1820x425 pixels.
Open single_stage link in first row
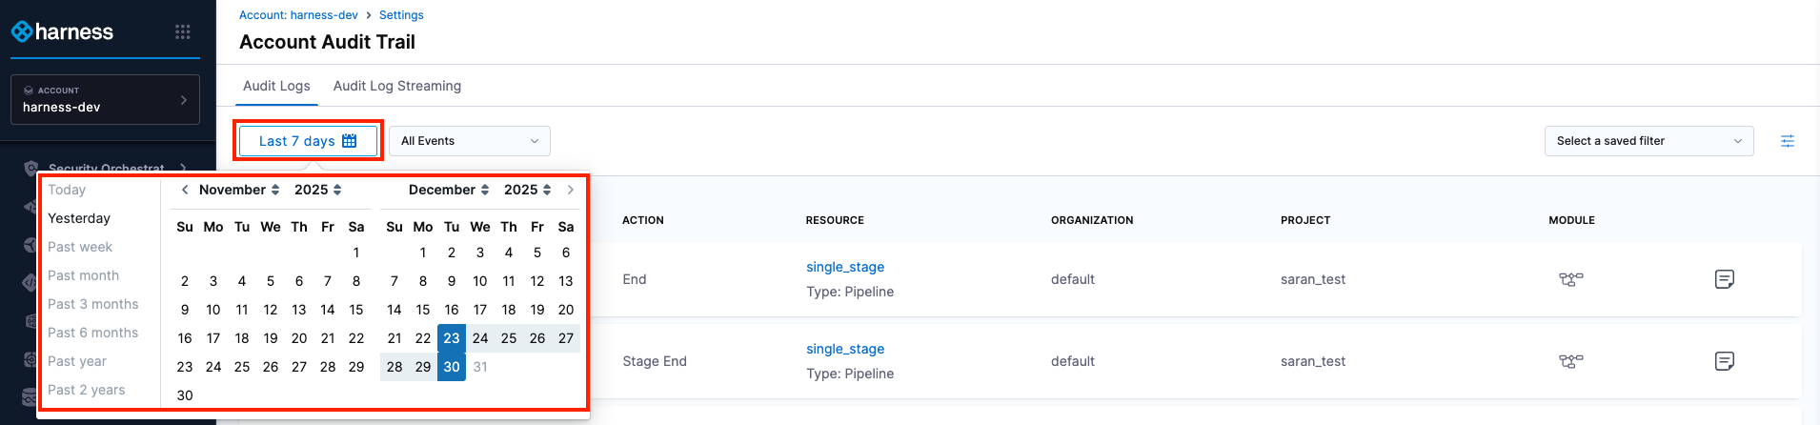845,267
